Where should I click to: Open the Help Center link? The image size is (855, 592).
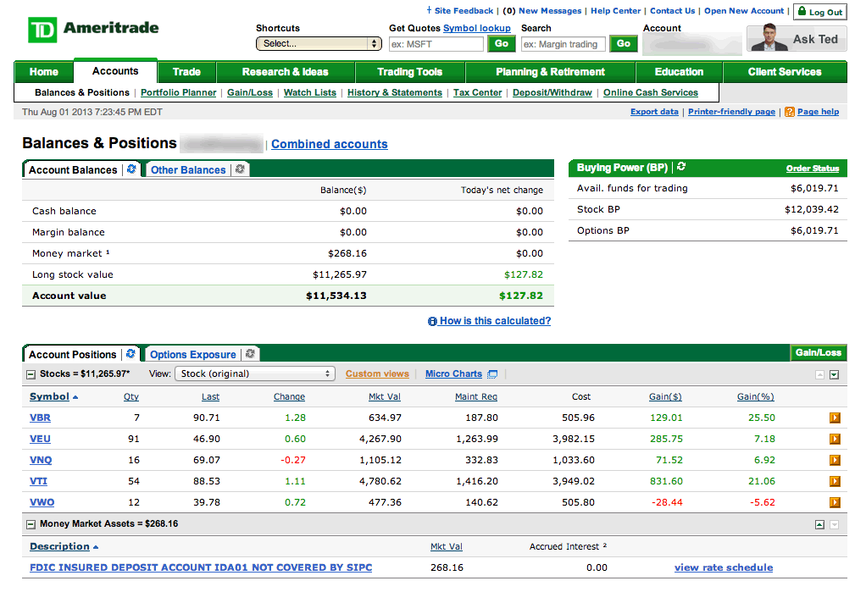tap(616, 11)
